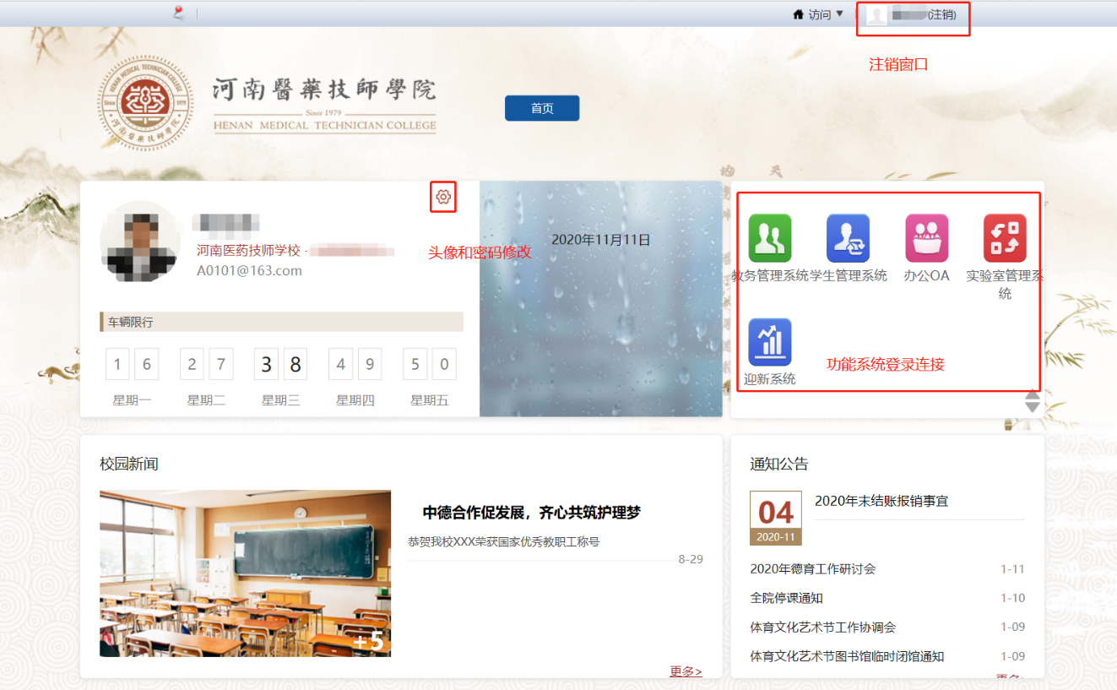
Task: Click the 车辆限行 heading bar
Action: tap(281, 322)
